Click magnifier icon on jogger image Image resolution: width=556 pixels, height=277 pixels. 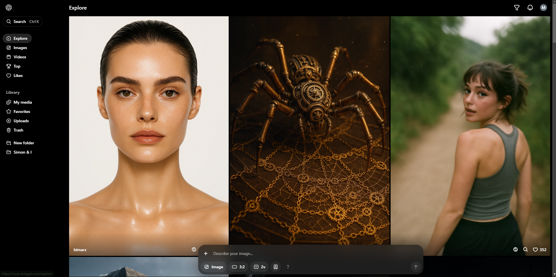click(526, 250)
